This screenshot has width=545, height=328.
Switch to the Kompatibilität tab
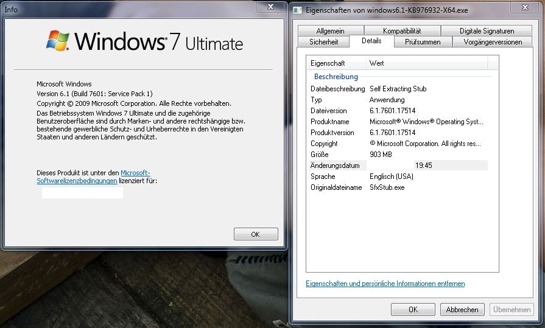(402, 31)
